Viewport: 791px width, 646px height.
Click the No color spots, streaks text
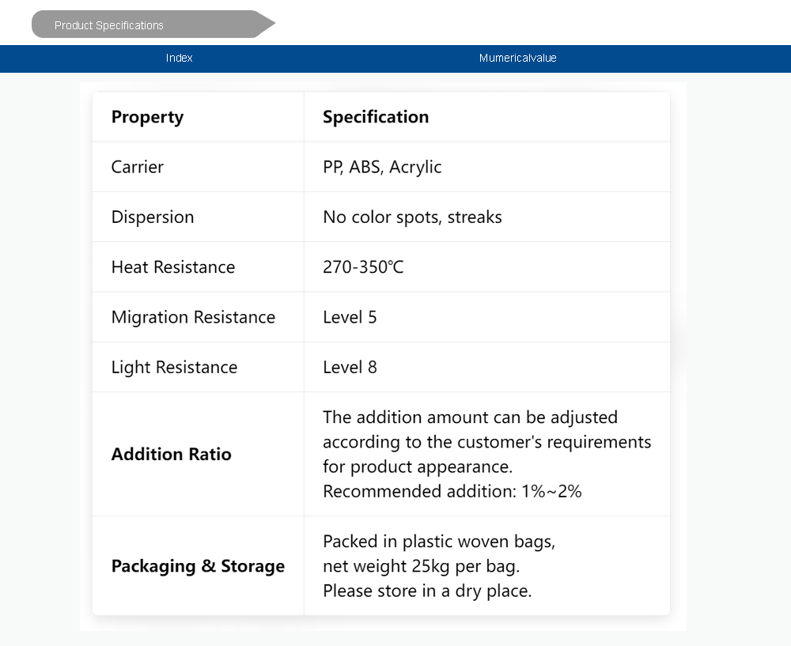point(412,217)
